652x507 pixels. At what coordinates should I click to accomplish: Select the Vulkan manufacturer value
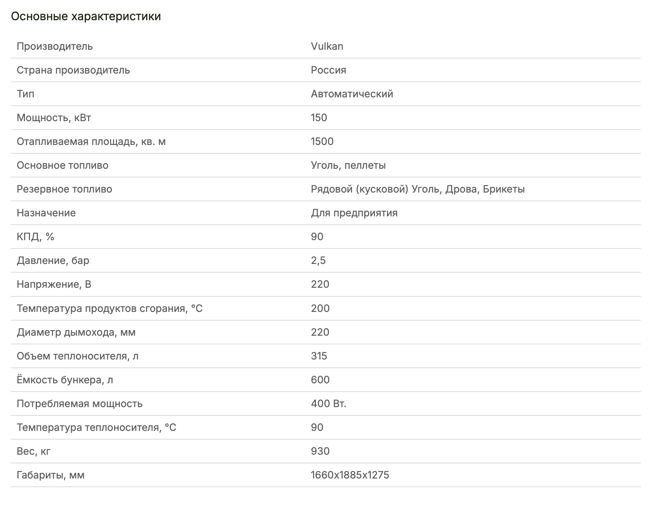(x=327, y=46)
